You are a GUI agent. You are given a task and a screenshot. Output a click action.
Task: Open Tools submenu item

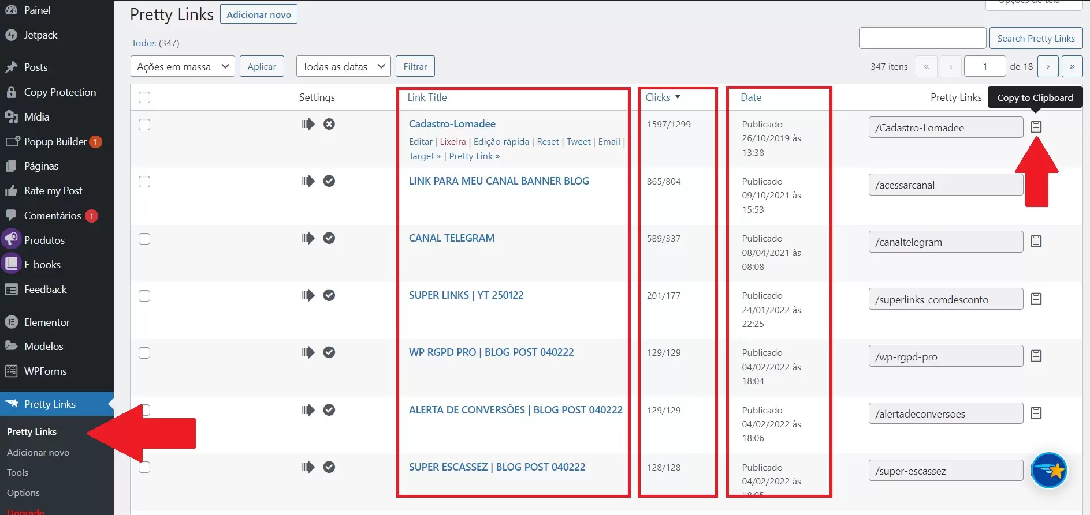tap(17, 472)
